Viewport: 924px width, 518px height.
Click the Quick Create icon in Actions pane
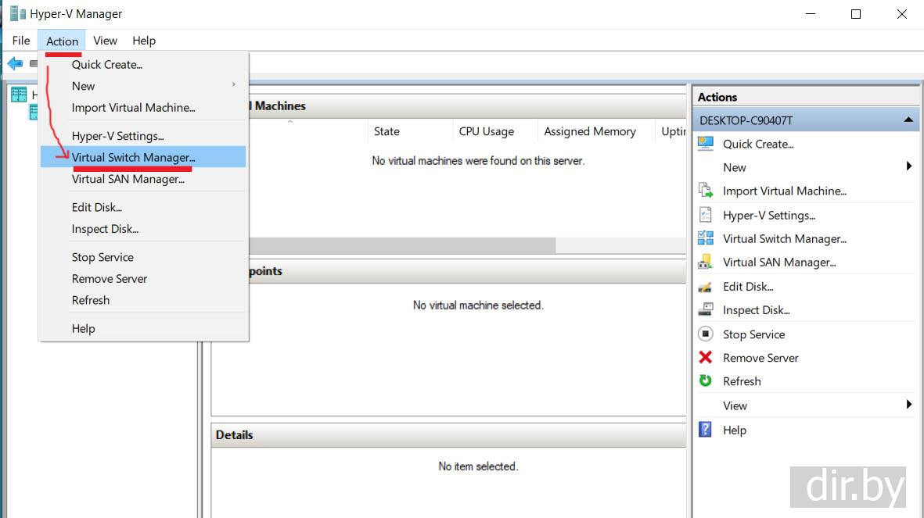point(706,144)
